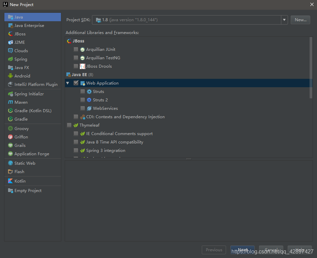Click the Spring Initializr icon
Image resolution: width=317 pixels, height=258 pixels.
point(10,94)
